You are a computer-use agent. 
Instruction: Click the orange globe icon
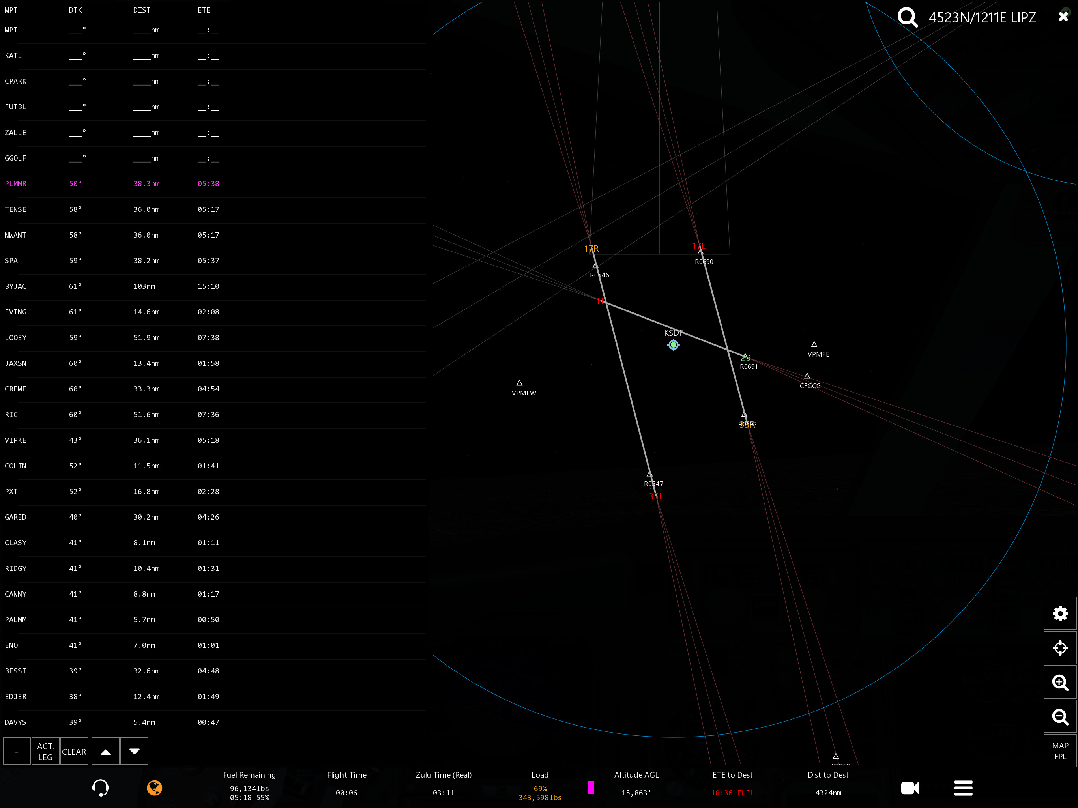pos(155,787)
